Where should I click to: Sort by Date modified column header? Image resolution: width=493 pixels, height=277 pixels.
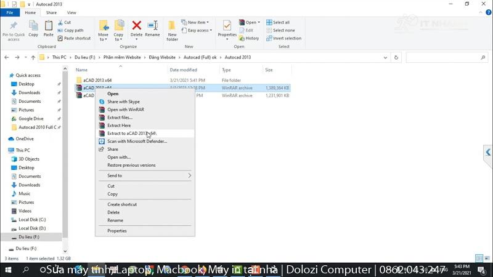[183, 70]
